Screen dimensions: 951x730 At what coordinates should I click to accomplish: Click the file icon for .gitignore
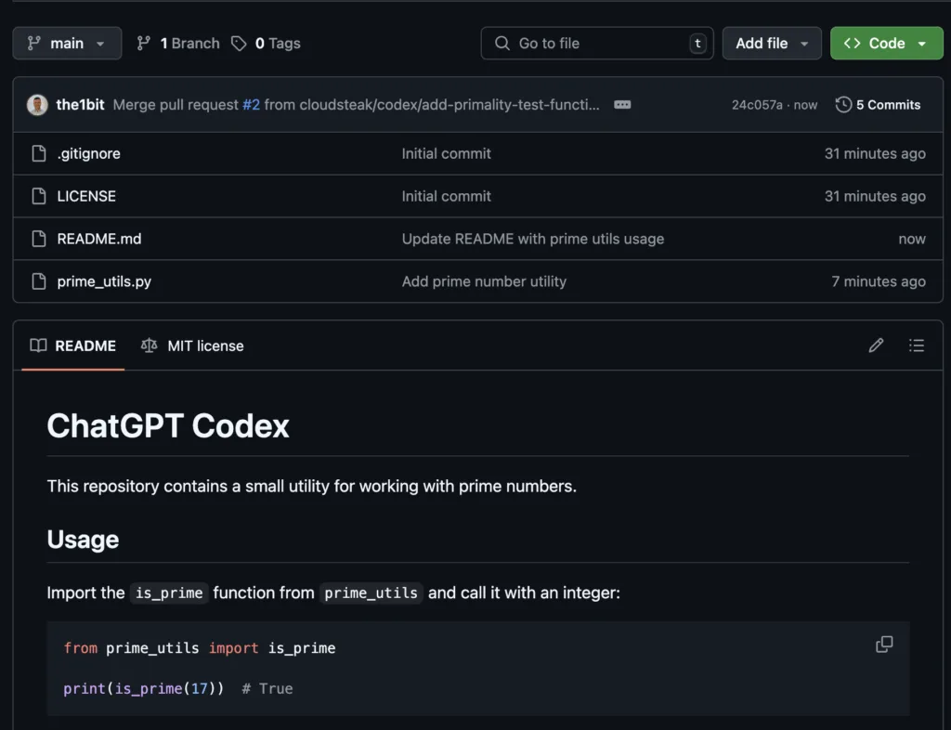tap(39, 153)
